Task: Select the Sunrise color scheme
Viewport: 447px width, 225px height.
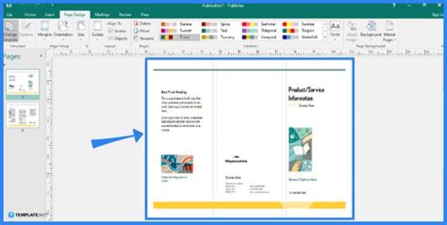Action: 301,24
